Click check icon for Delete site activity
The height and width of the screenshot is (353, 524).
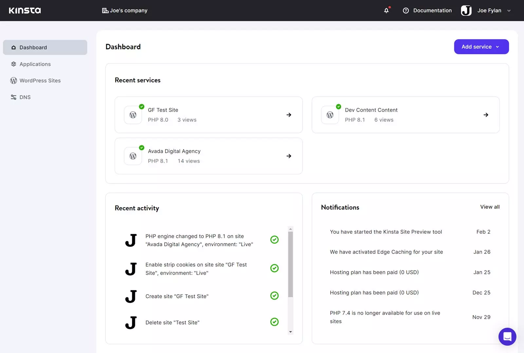tap(274, 322)
